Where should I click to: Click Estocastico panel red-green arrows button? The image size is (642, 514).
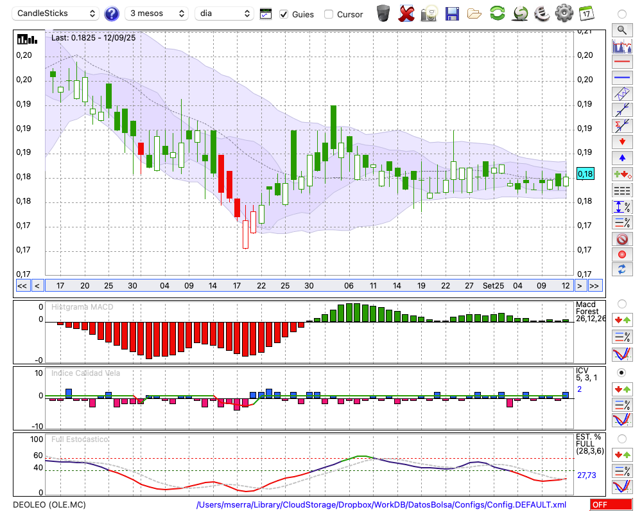[622, 454]
